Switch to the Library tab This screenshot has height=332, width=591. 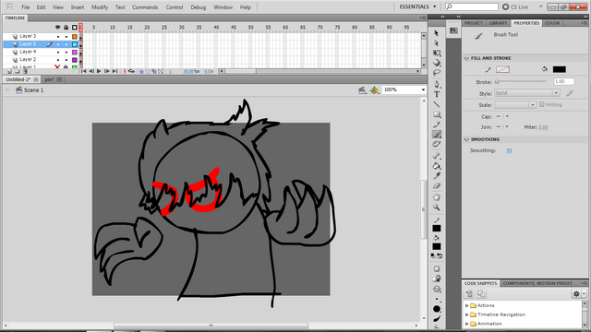pos(498,23)
